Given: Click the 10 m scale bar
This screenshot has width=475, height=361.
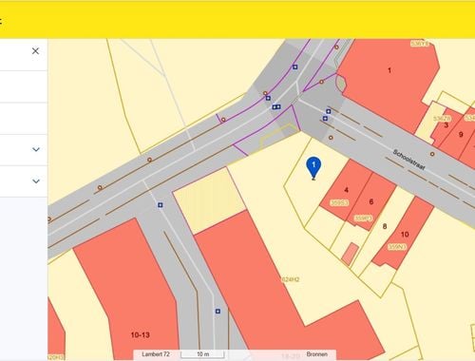Looking at the screenshot, I should point(202,354).
